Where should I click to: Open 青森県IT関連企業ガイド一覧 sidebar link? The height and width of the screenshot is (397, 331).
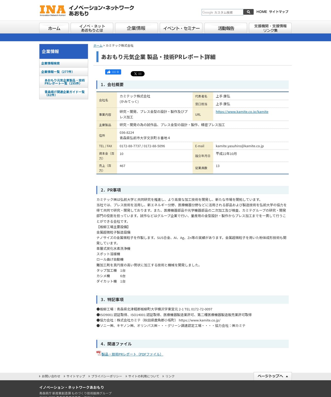click(64, 93)
